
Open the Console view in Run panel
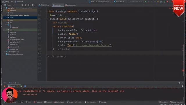click(12, 86)
